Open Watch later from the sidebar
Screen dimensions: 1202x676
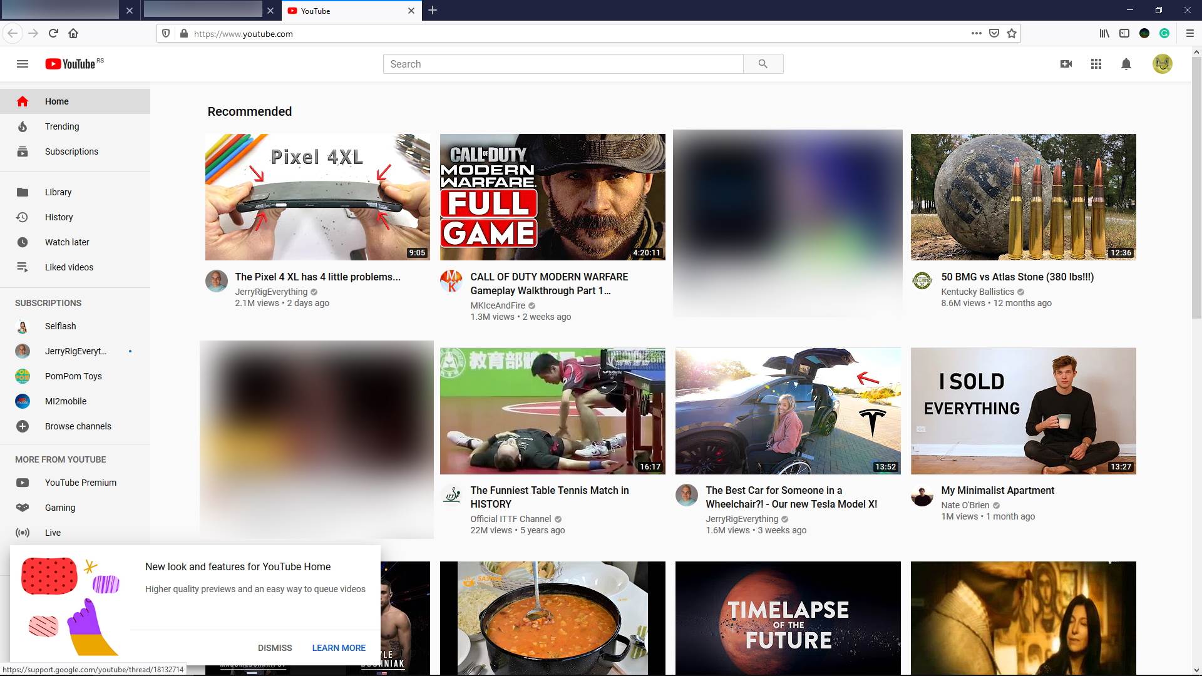point(66,242)
